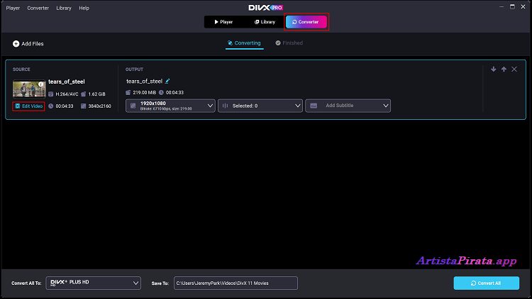532x299 pixels.
Task: Click source size 1.62 GiB value
Action: (x=96, y=94)
